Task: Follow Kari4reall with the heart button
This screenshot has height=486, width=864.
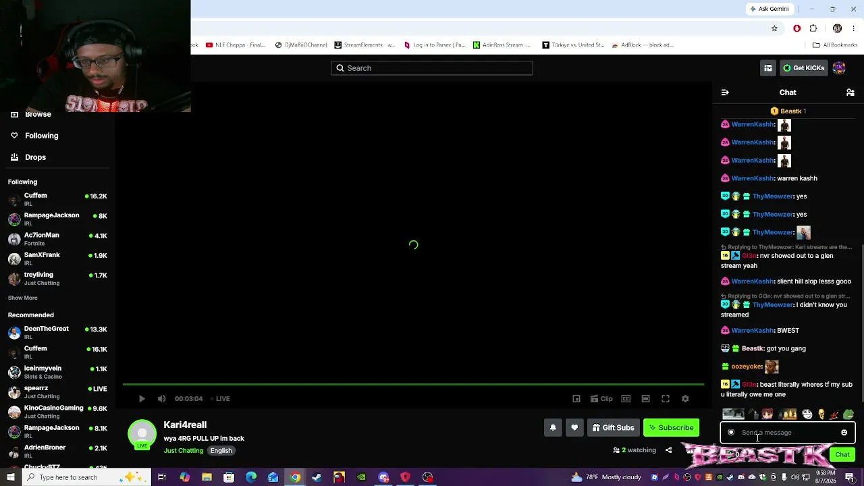Action: (x=574, y=427)
